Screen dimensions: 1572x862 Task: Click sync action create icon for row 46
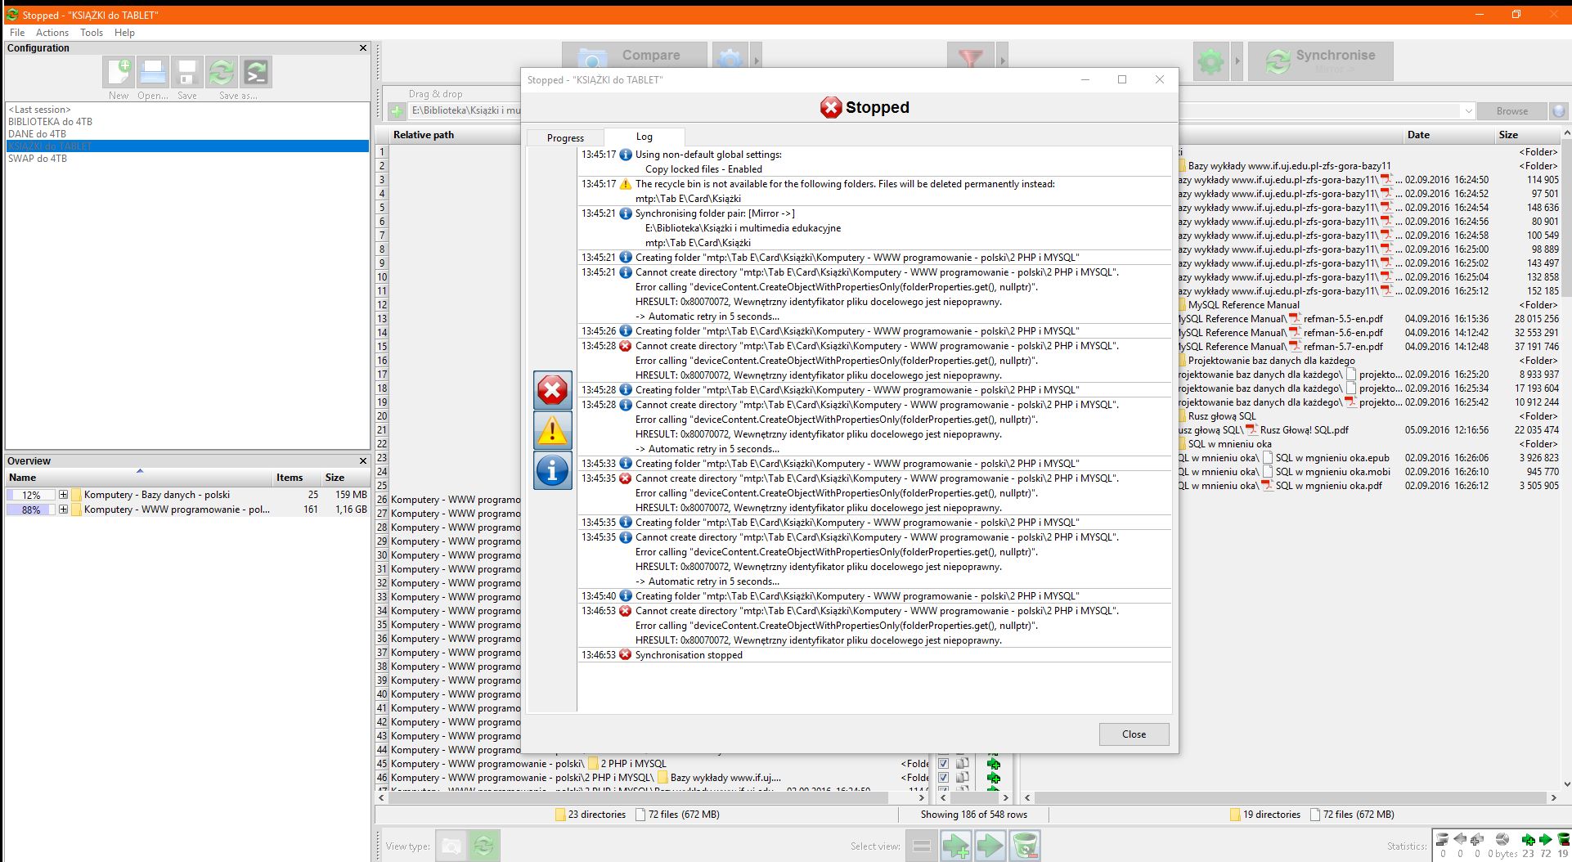click(x=994, y=778)
